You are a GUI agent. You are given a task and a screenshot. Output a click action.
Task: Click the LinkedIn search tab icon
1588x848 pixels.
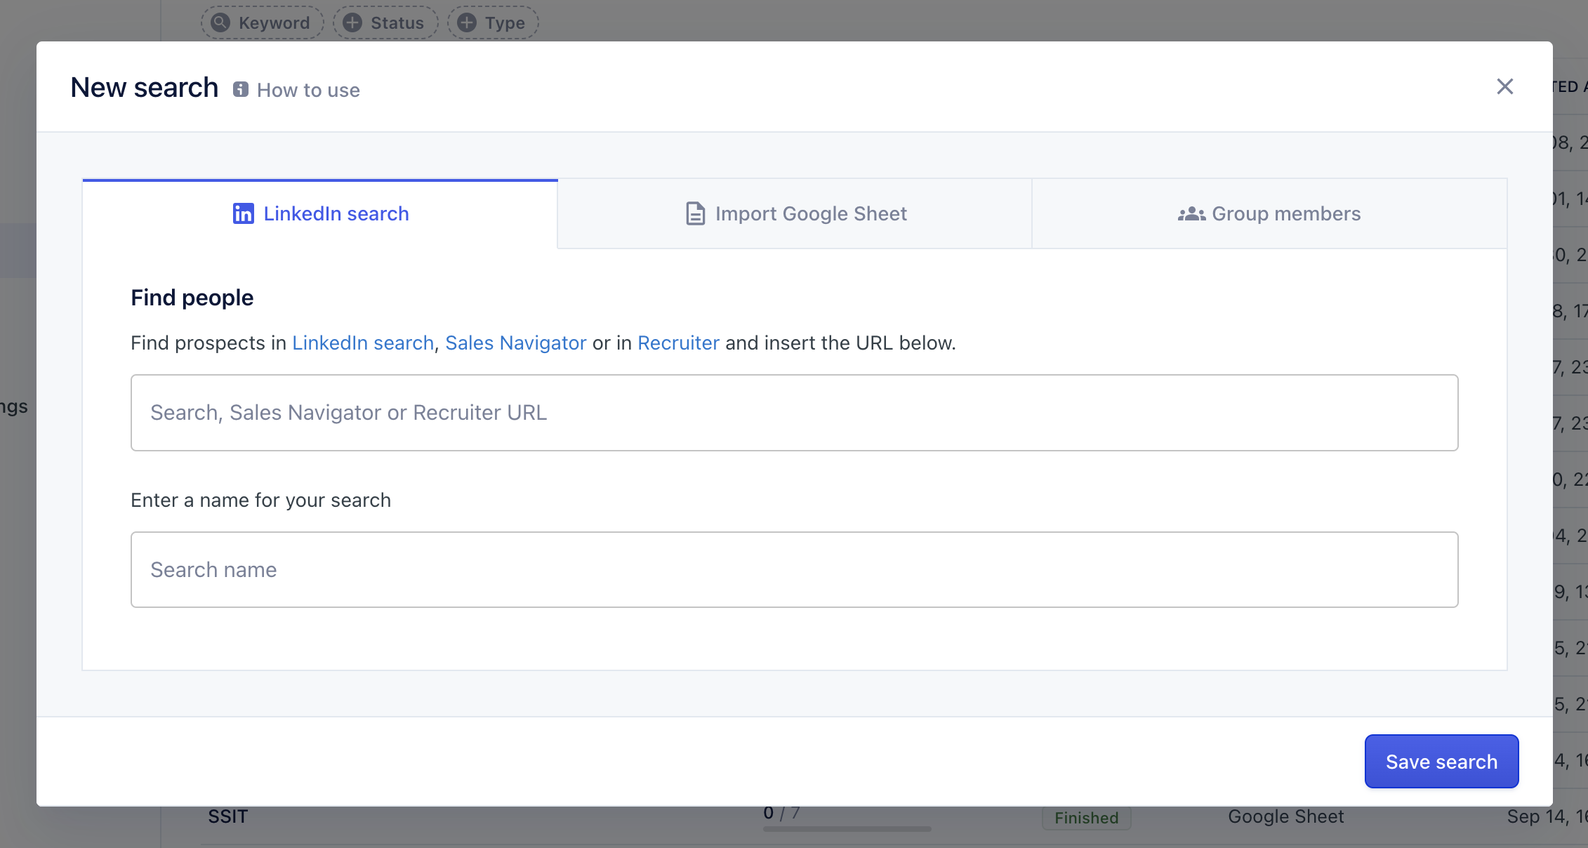point(243,213)
